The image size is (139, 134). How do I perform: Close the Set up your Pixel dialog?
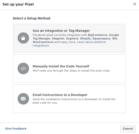(x=135, y=4)
